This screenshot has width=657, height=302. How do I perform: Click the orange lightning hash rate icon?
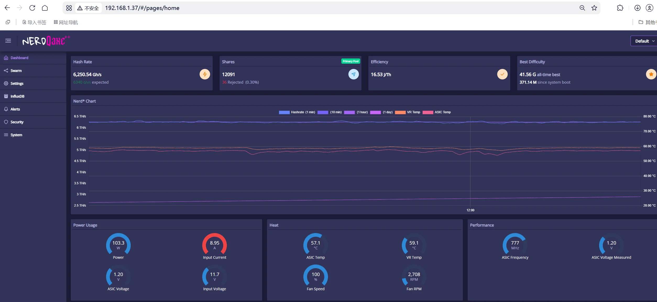click(205, 74)
